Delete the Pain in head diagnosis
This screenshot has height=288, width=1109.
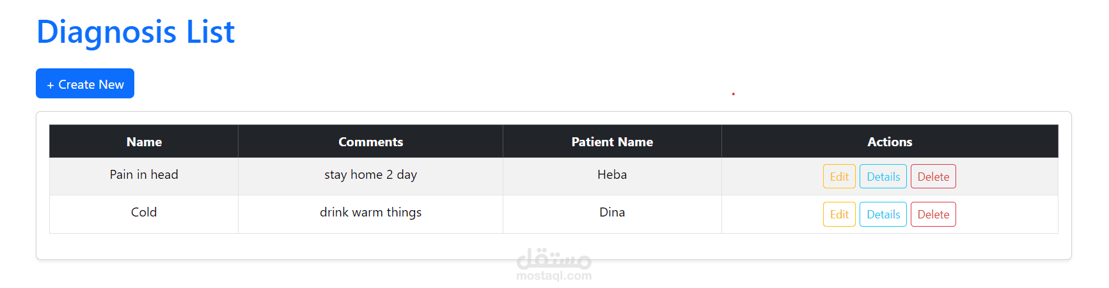click(932, 177)
